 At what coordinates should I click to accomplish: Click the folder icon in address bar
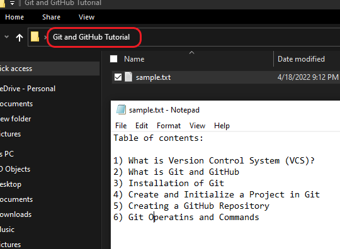point(35,37)
